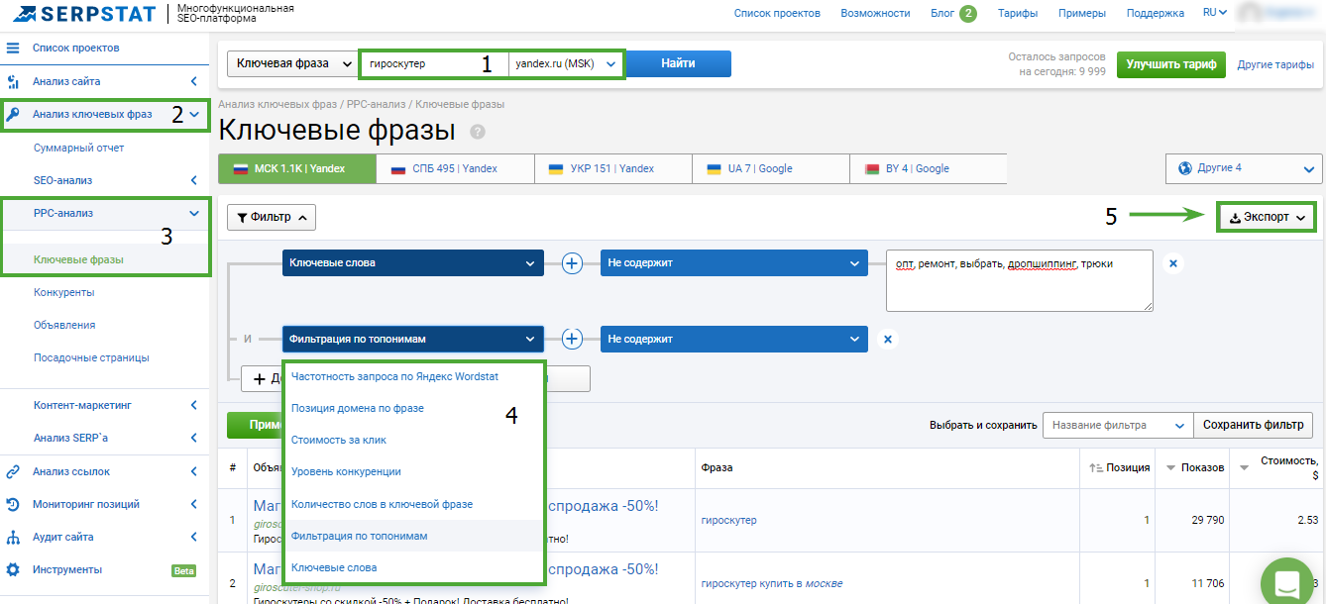Open yandex.ru (MSK) search engine dropdown
The height and width of the screenshot is (604, 1326).
click(x=567, y=63)
